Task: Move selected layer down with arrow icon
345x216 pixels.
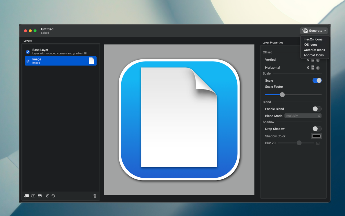Action: (53, 196)
